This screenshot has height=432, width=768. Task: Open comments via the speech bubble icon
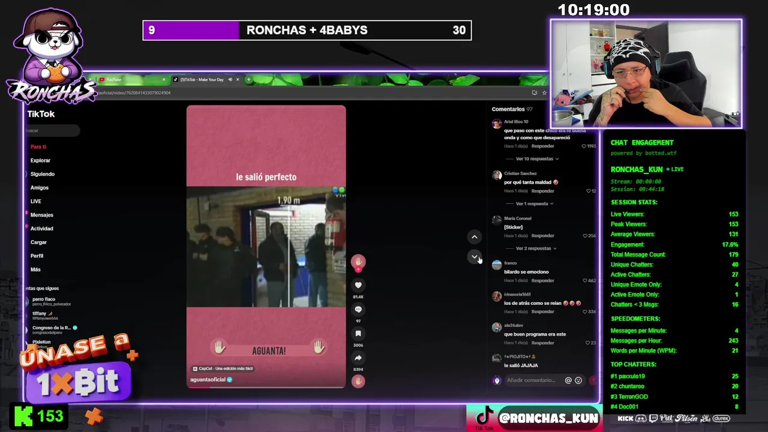pos(358,310)
